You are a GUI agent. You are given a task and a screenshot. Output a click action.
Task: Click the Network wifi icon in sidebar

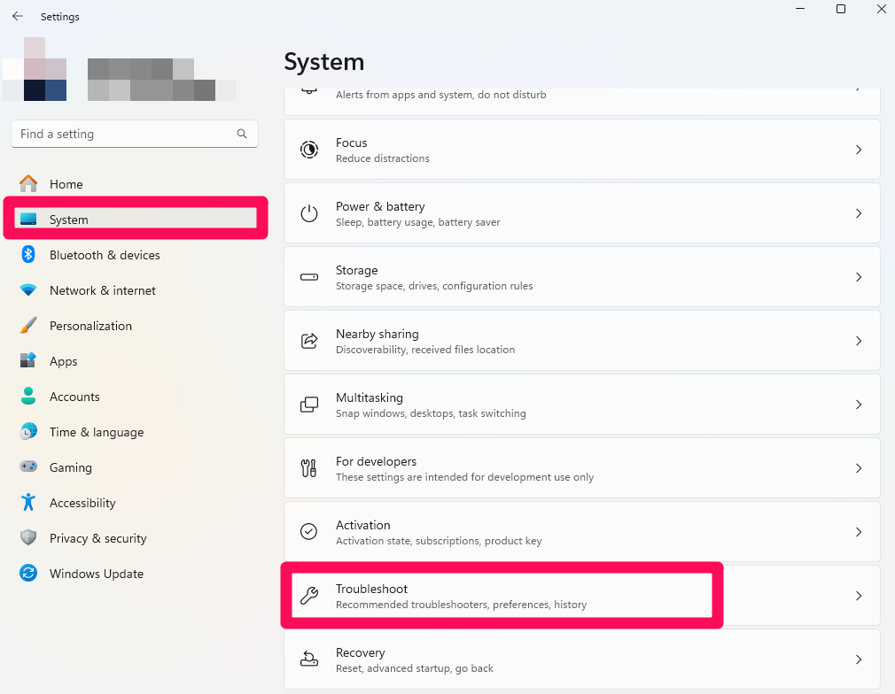pyautogui.click(x=28, y=289)
